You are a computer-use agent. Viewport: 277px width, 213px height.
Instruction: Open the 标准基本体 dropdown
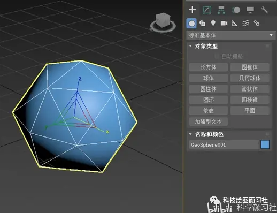coord(231,35)
